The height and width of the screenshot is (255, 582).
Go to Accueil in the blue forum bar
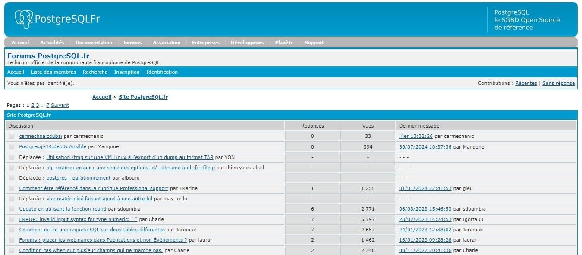(x=16, y=72)
